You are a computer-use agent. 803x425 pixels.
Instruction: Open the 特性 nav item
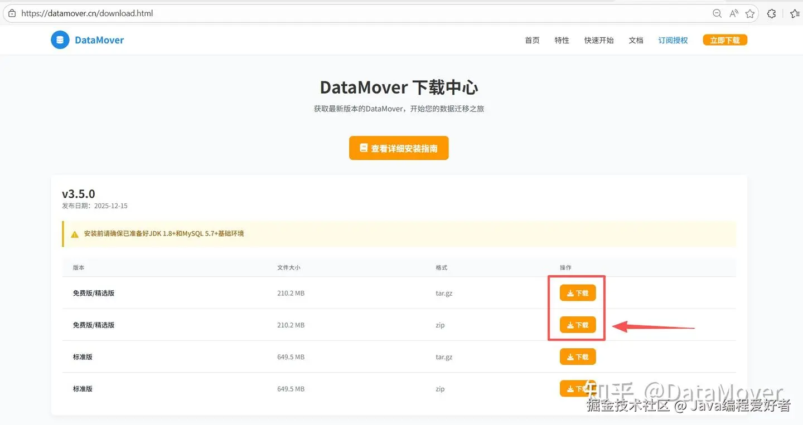[x=562, y=40]
